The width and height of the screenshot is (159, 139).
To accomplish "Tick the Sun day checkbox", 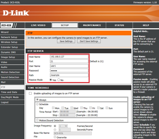I will (107, 108).
